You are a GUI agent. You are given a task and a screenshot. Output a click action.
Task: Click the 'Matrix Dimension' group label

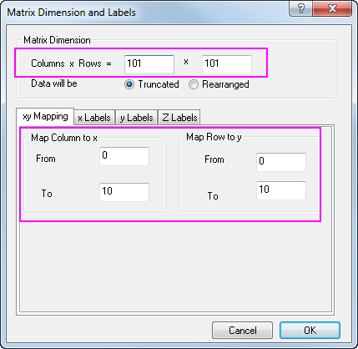[57, 40]
